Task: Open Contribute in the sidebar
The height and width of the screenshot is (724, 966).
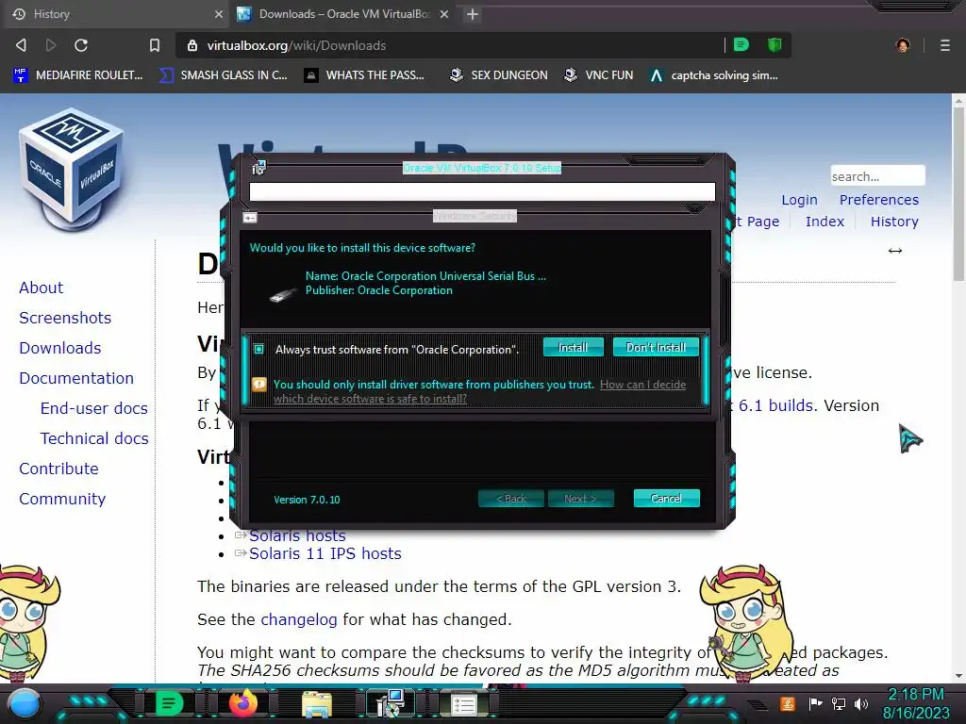Action: tap(59, 469)
